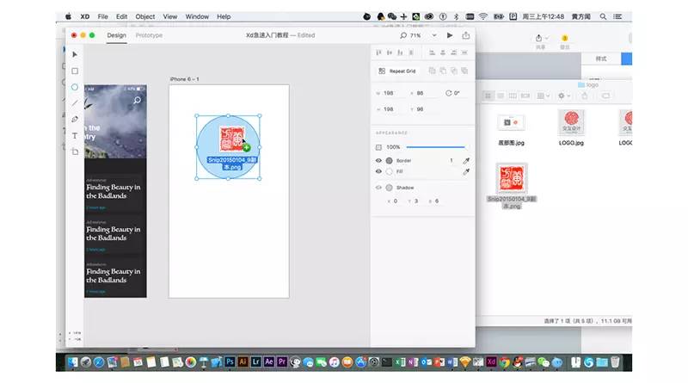Screen dimensions: 688x383
Task: Switch Finder to icon view
Action: tap(488, 96)
